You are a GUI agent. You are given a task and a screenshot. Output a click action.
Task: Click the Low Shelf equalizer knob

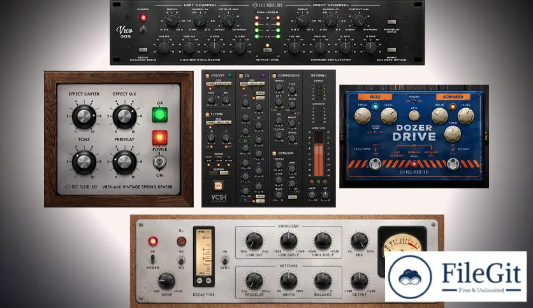(289, 241)
